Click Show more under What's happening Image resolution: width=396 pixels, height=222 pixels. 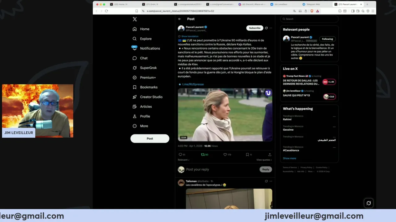[289, 158]
